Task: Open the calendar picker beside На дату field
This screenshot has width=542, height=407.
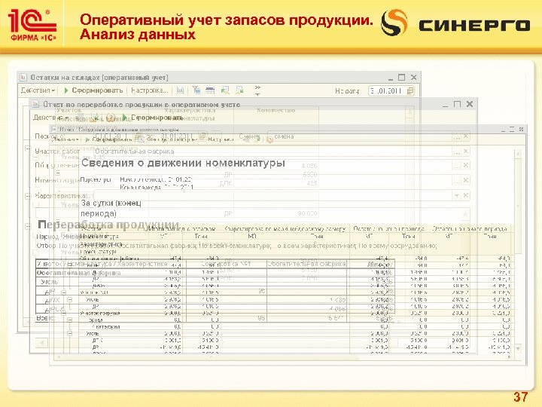Action: (x=410, y=91)
